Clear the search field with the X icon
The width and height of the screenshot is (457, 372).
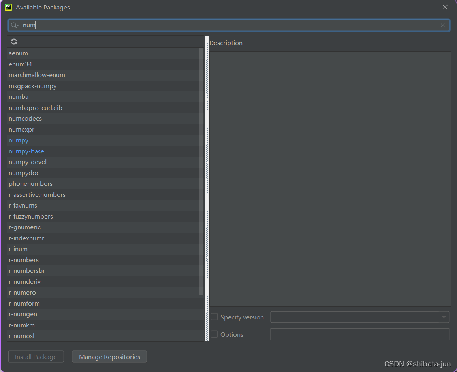(x=442, y=25)
